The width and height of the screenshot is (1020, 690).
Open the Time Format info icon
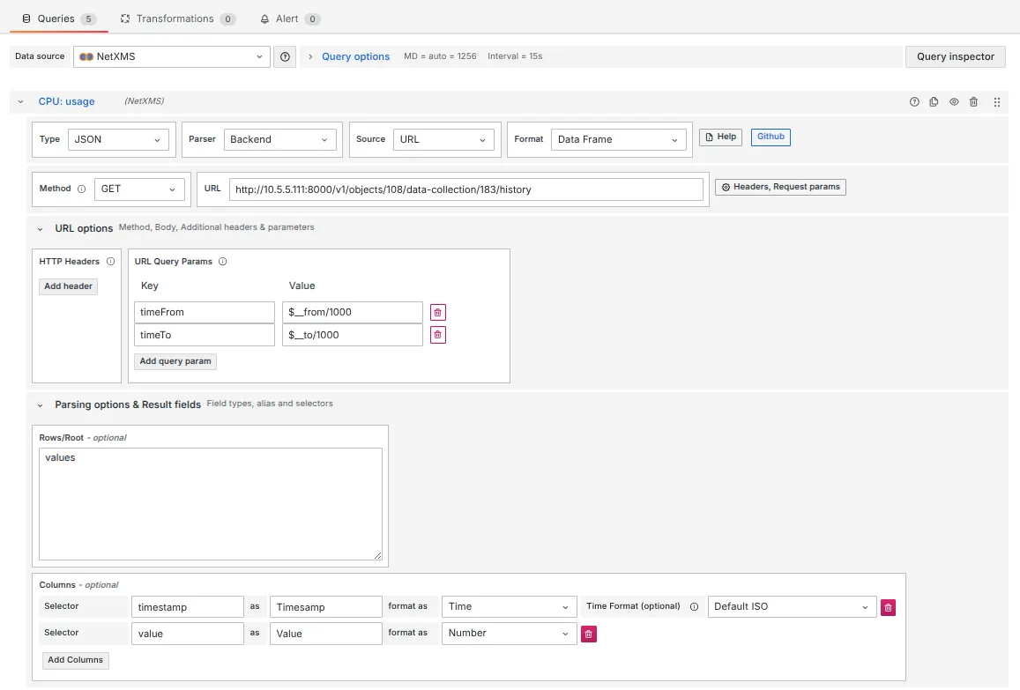[x=694, y=606]
